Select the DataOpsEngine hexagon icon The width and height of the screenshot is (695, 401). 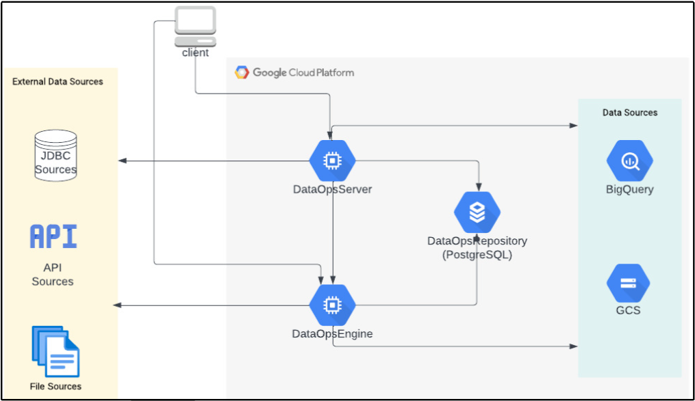(x=332, y=305)
